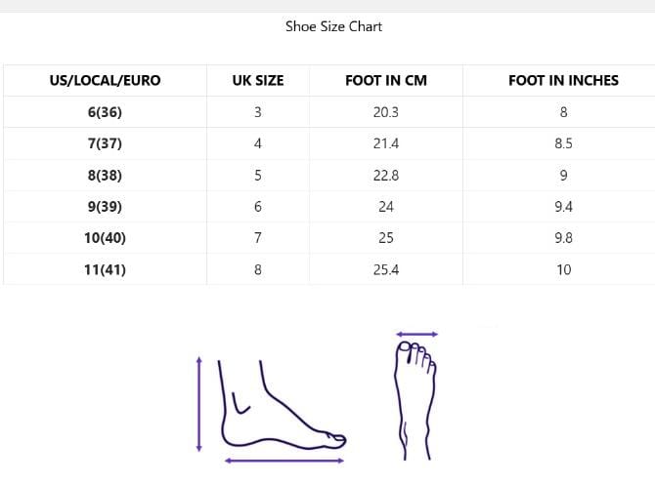Image resolution: width=655 pixels, height=484 pixels.
Task: Select the FOOT IN CM column header
Action: (386, 80)
